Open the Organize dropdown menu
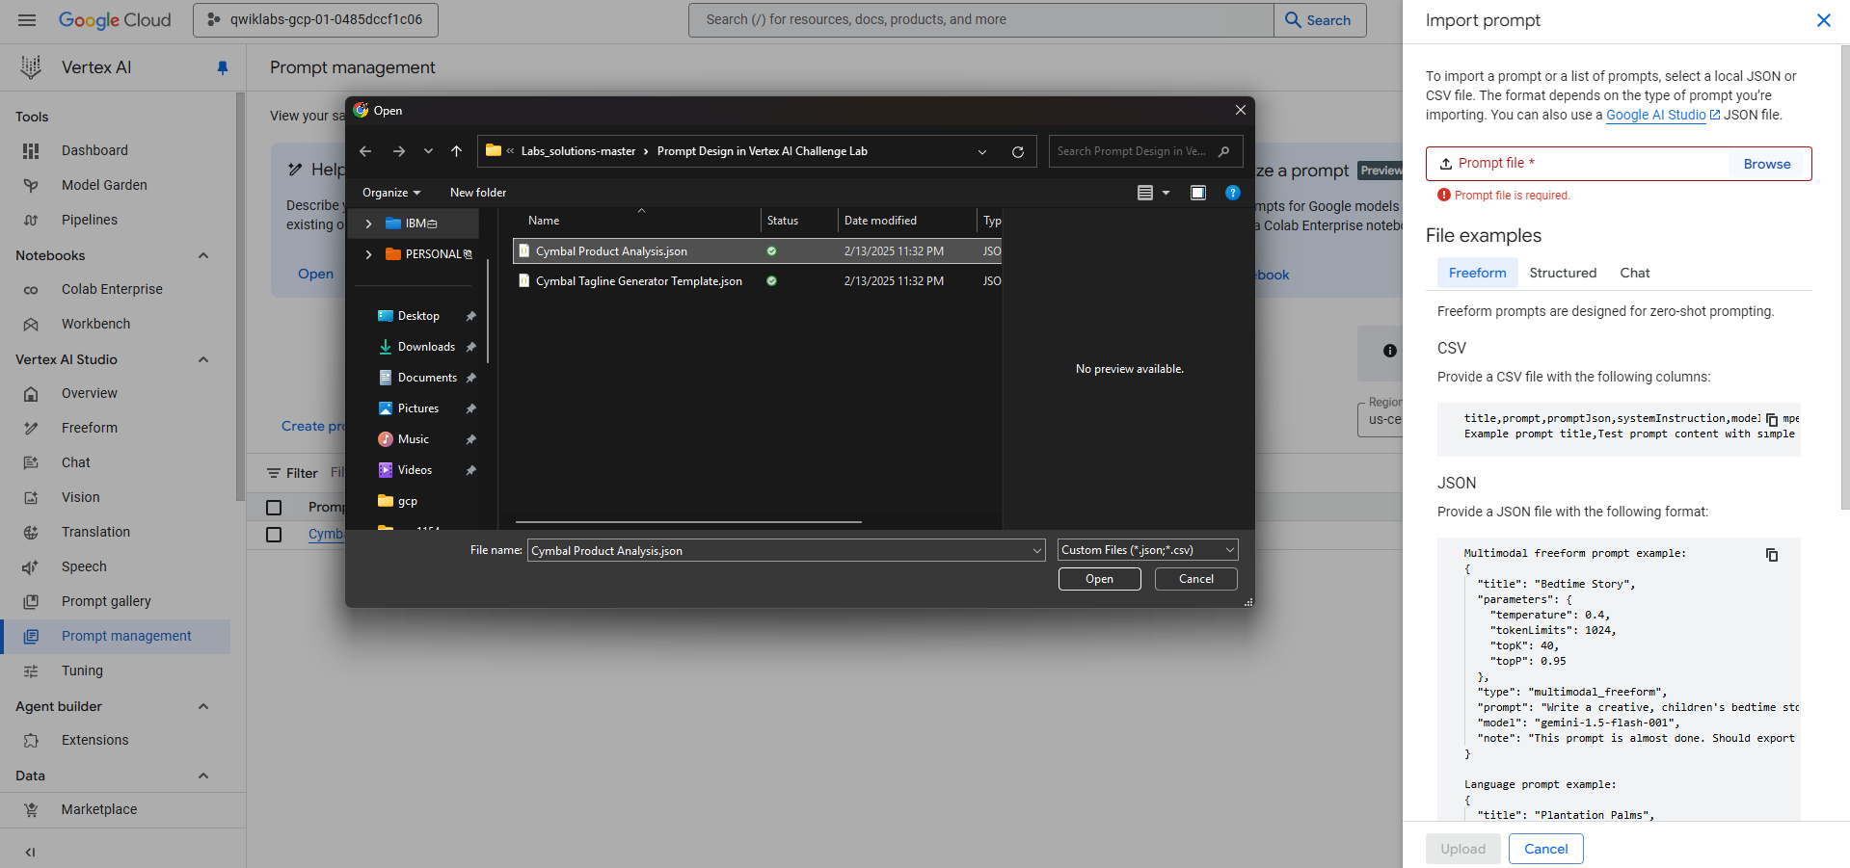 point(391,193)
